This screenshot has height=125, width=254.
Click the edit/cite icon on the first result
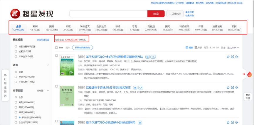point(233,57)
